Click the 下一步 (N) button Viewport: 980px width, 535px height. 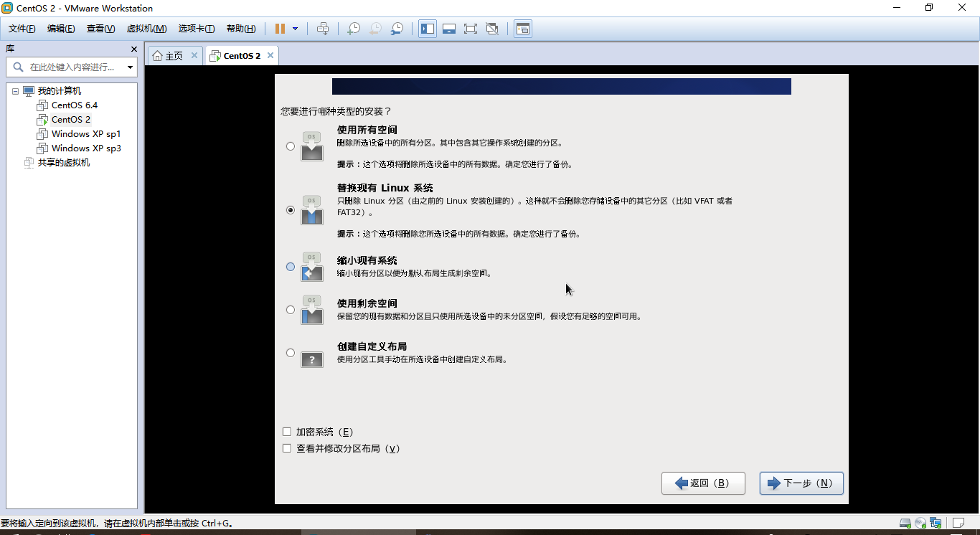click(x=801, y=483)
